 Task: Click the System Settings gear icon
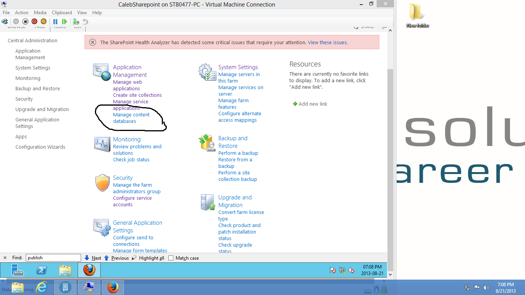207,72
